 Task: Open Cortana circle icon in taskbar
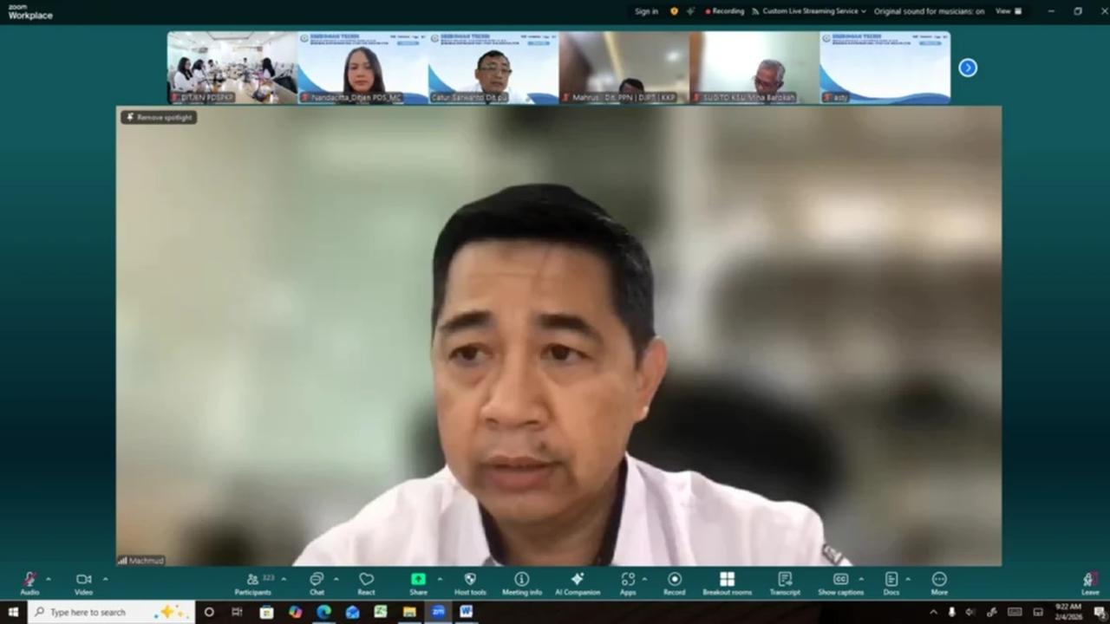tap(209, 612)
